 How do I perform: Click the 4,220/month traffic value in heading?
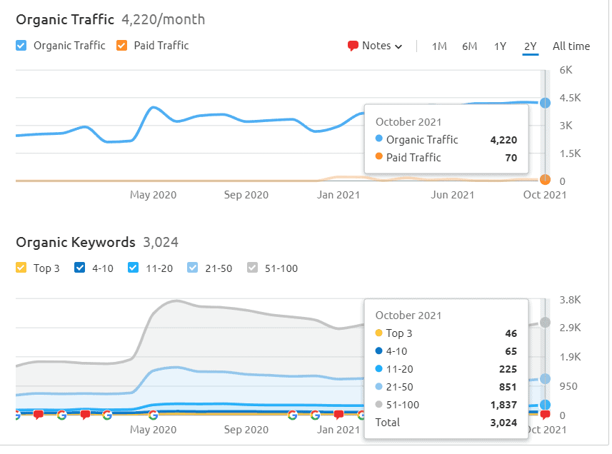163,19
